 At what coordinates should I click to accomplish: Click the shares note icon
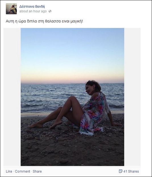120,171
